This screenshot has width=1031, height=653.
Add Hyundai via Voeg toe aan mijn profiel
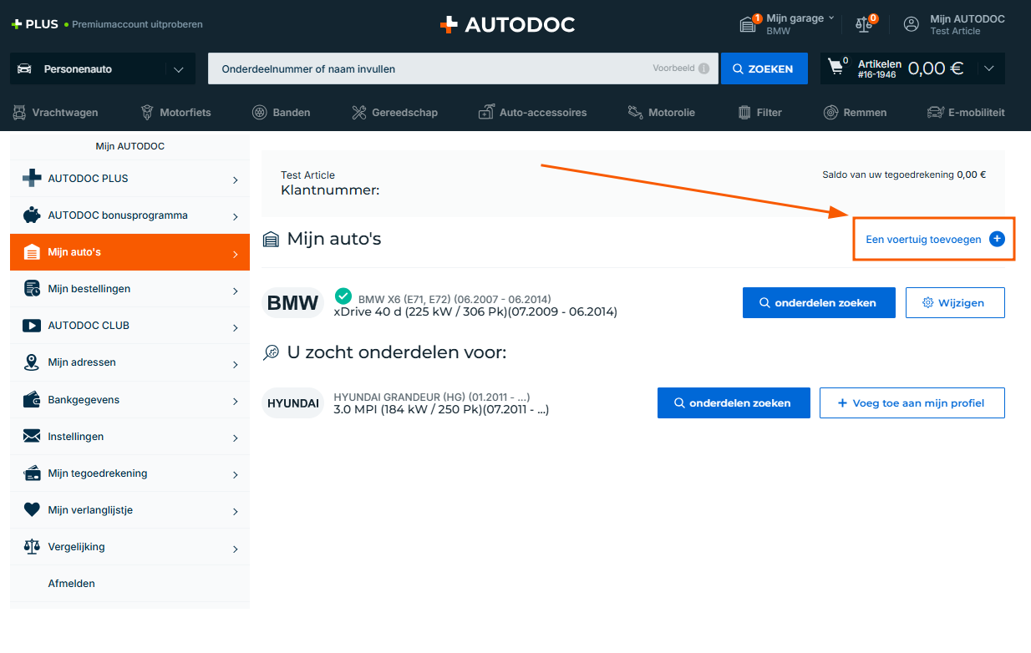point(912,402)
